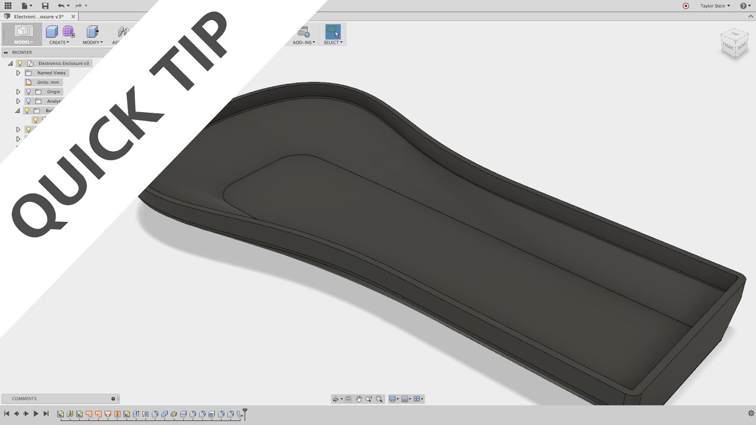This screenshot has height=425, width=756.
Task: Open the CREATE menu
Action: pyautogui.click(x=59, y=42)
